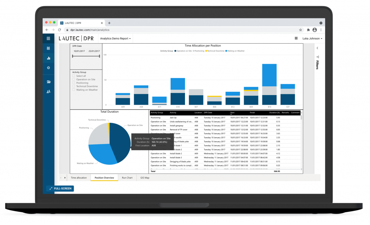Open the apps grid icon near Luka Johnson

click(x=296, y=38)
